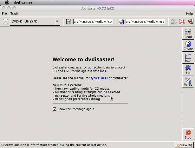Image resolution: width=195 pixels, height=148 pixels.
Task: Click the error correction file chooser icon
Action: pyautogui.click(x=121, y=22)
